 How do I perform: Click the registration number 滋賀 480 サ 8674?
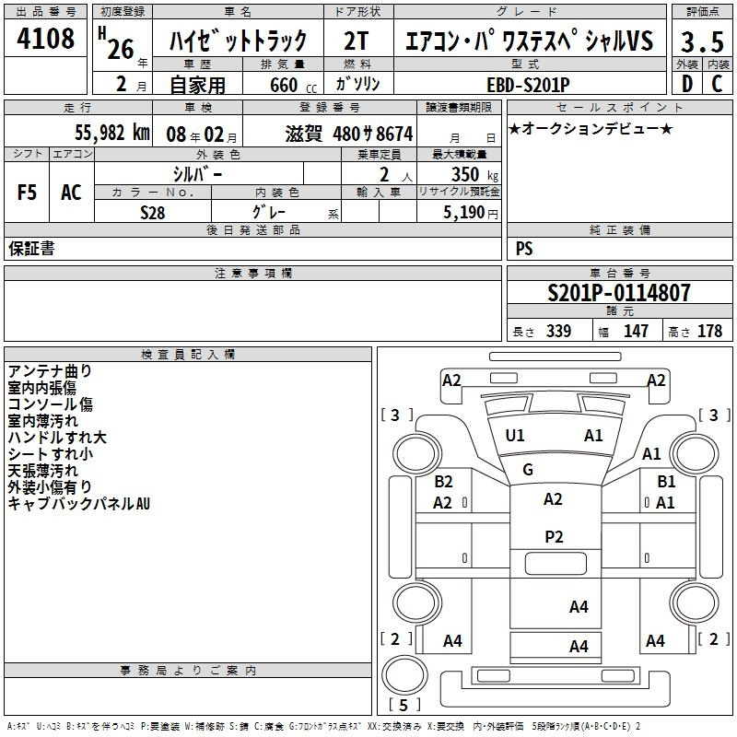(349, 133)
